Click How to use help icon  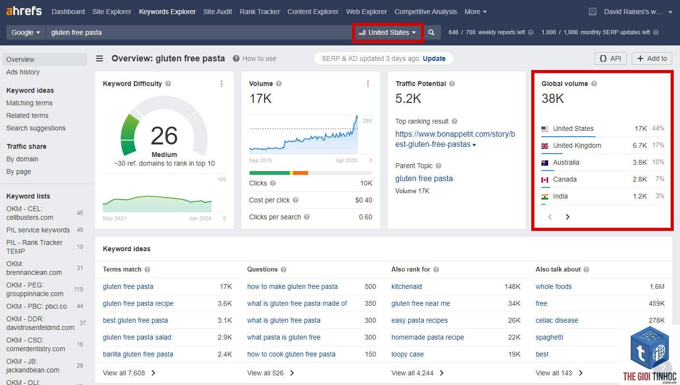click(236, 58)
